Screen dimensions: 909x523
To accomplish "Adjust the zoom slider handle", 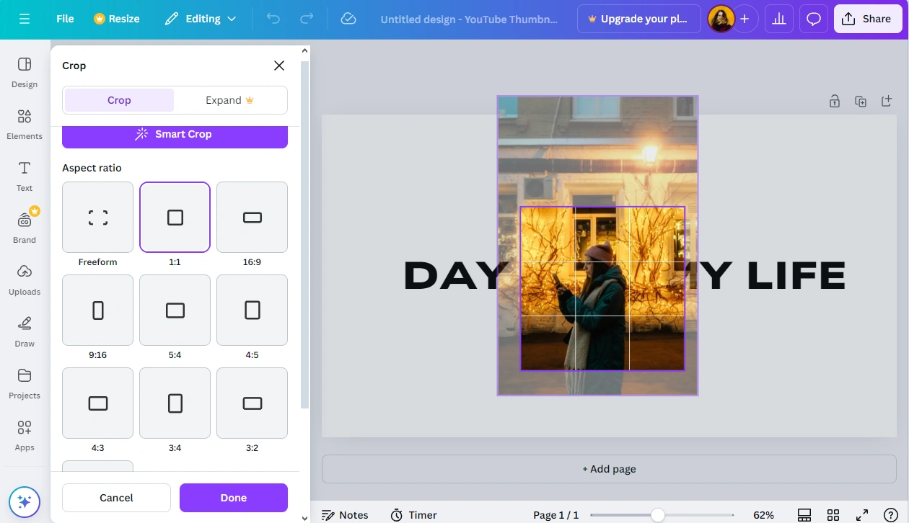I will [657, 515].
